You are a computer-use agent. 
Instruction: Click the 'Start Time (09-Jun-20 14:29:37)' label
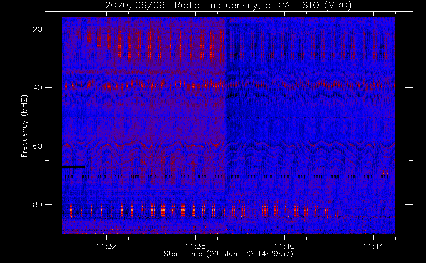pyautogui.click(x=228, y=254)
